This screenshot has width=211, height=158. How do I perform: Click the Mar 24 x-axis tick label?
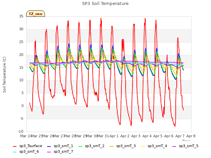tap(26, 136)
